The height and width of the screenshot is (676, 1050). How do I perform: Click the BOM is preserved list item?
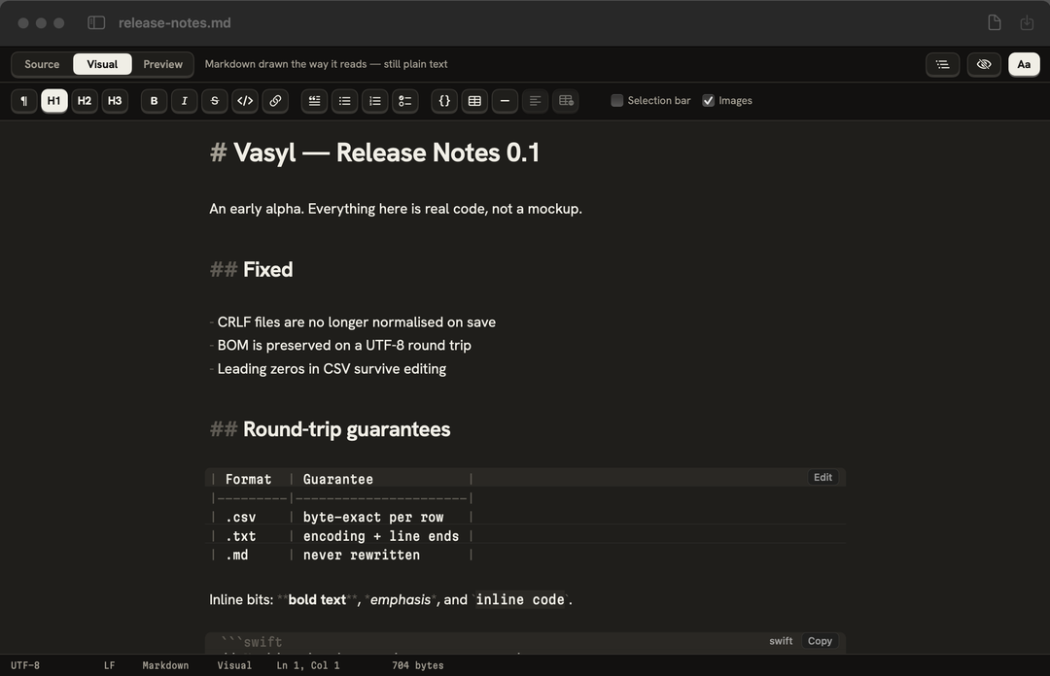coord(344,346)
